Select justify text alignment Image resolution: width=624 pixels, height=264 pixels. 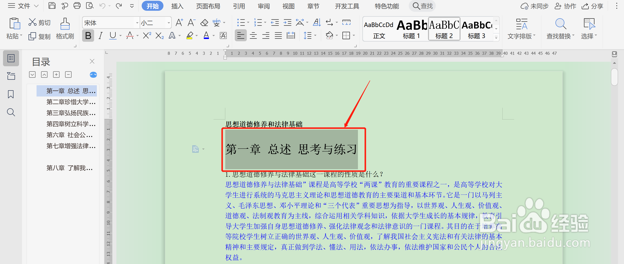[x=278, y=36]
